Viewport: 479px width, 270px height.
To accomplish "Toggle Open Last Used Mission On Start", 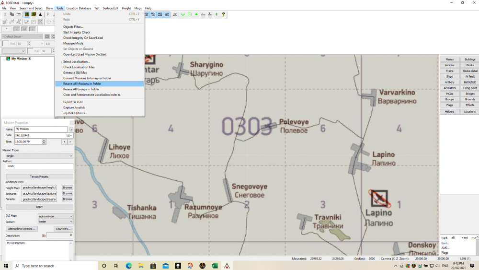I will click(x=85, y=54).
